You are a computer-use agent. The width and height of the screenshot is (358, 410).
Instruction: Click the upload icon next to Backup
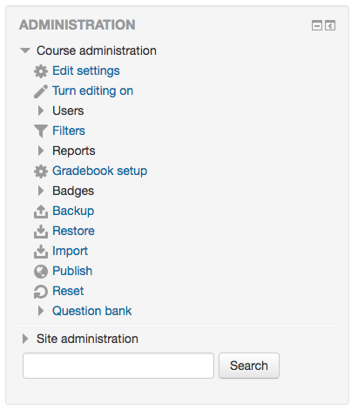[x=41, y=212]
